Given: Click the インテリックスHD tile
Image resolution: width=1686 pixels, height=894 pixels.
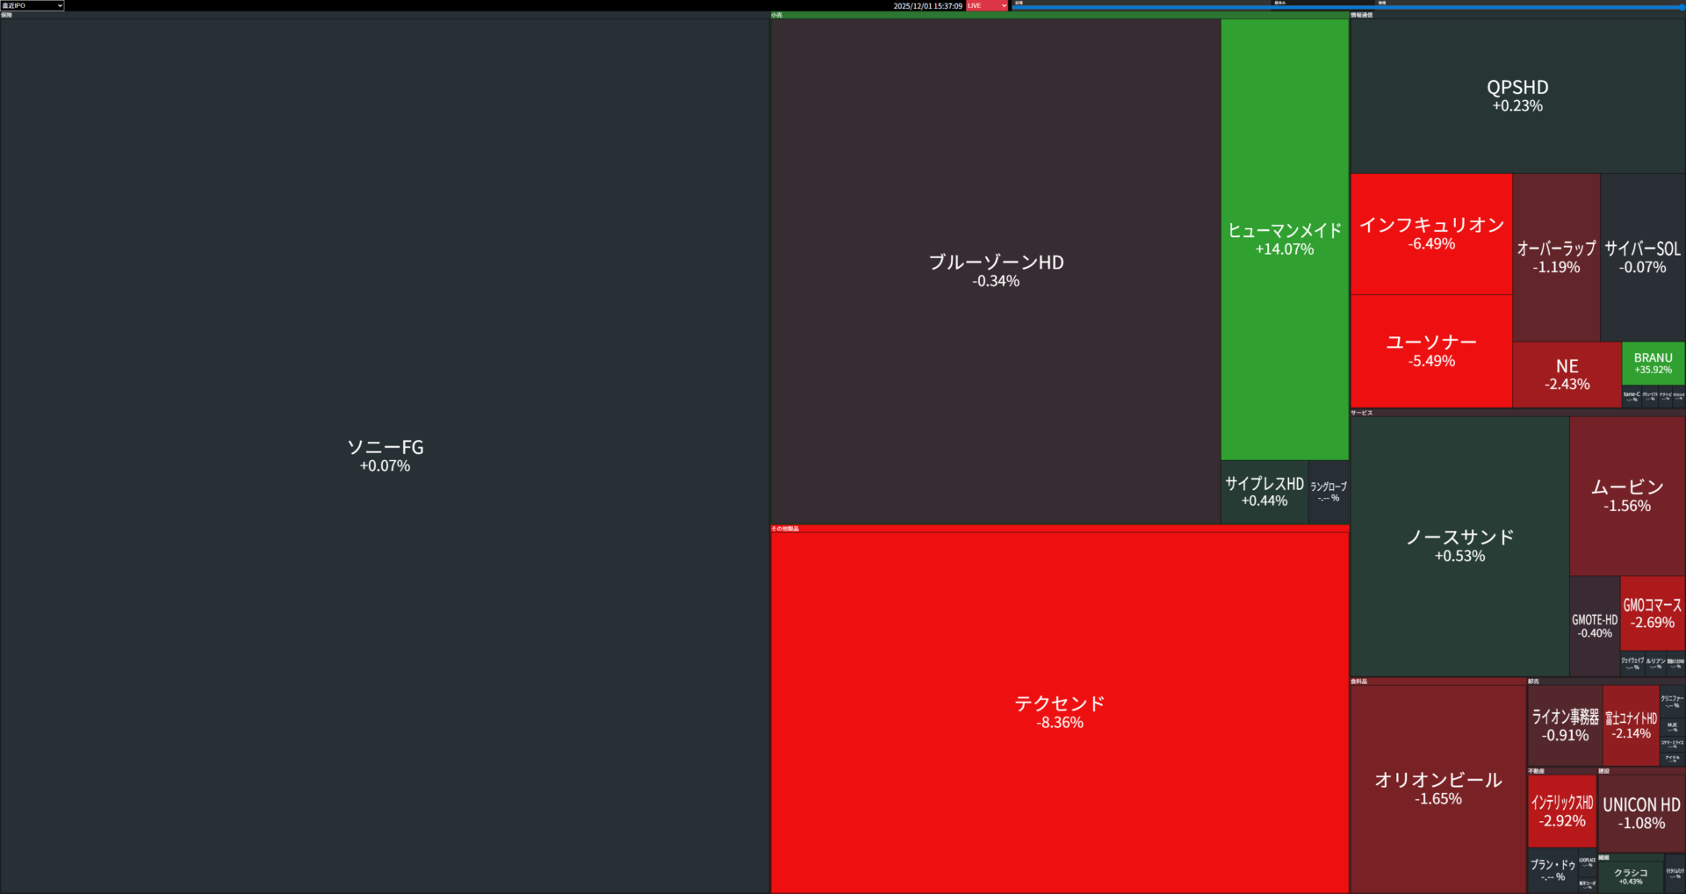Looking at the screenshot, I should [1561, 811].
